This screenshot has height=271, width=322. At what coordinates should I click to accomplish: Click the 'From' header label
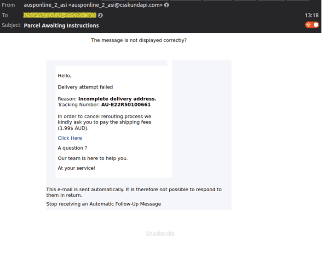pos(8,5)
